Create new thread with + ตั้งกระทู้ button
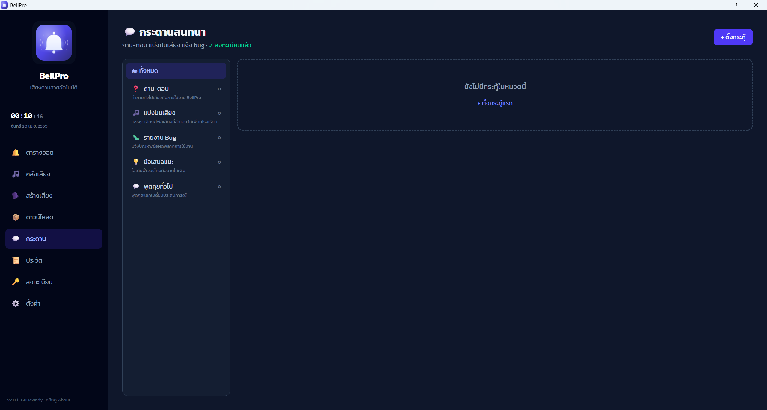Image resolution: width=767 pixels, height=410 pixels. (x=733, y=37)
